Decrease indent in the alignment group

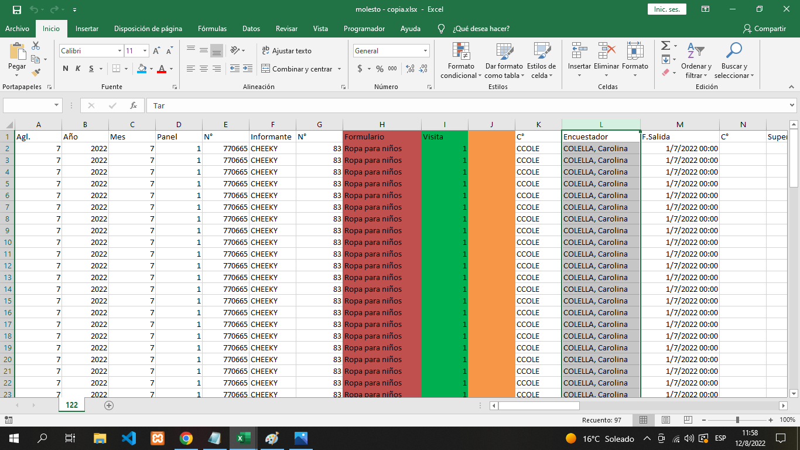(x=234, y=69)
